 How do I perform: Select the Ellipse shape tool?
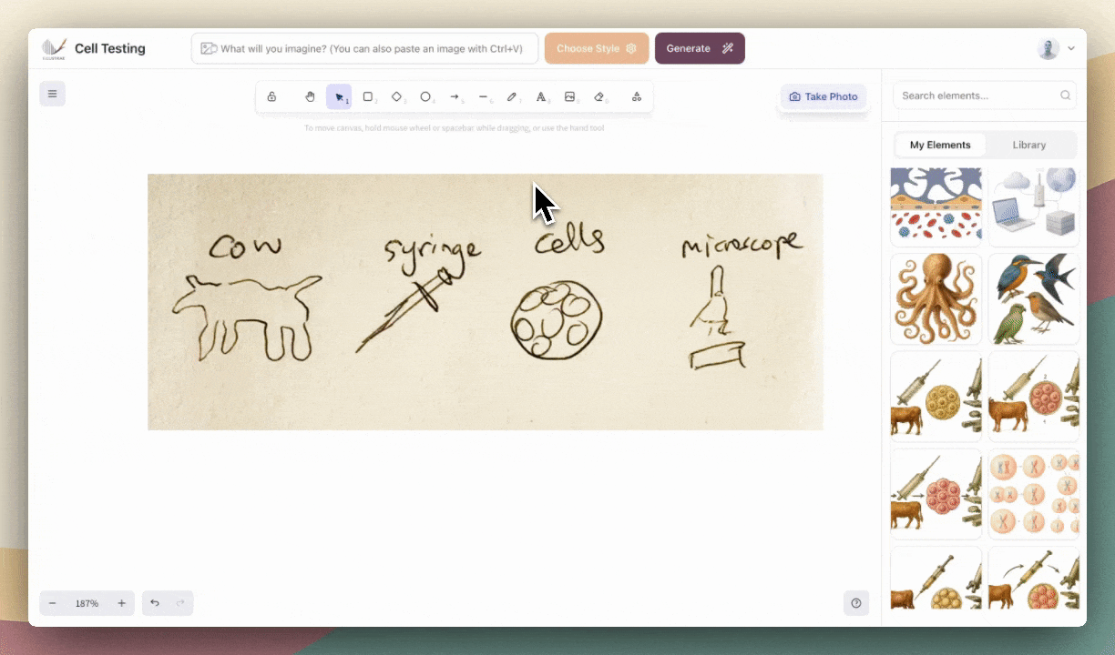(425, 96)
